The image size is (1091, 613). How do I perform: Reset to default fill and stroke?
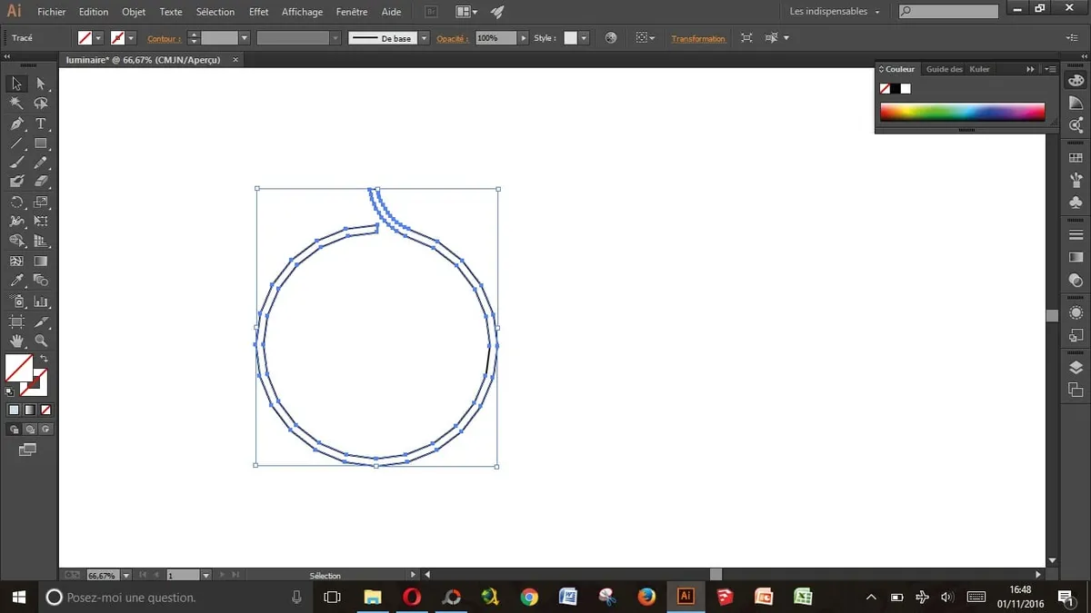pos(10,392)
